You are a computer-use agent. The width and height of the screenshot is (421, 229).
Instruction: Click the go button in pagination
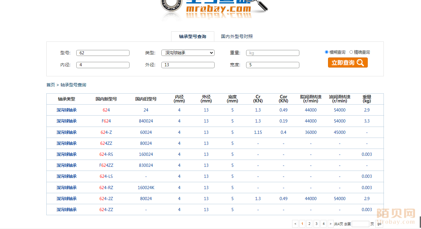379,224
